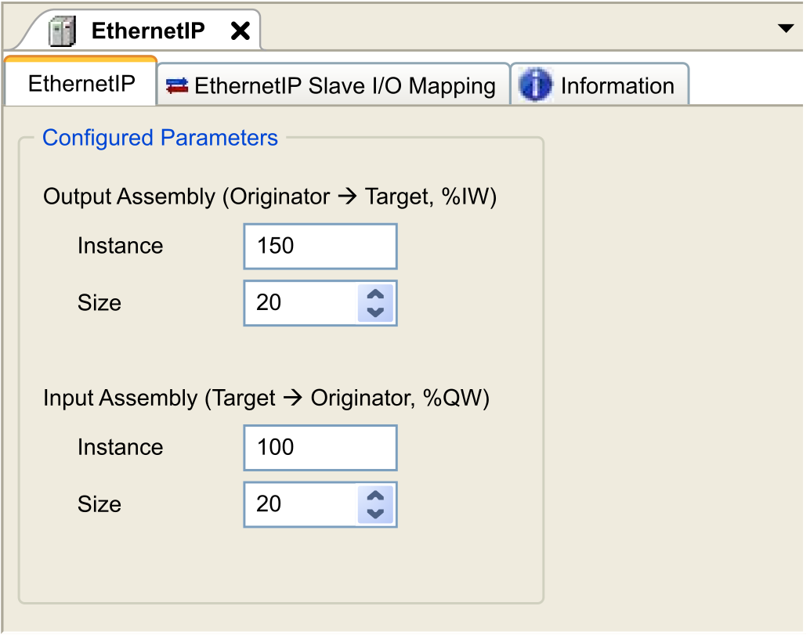Switch to the Information tab
The height and width of the screenshot is (635, 810).
pos(617,86)
